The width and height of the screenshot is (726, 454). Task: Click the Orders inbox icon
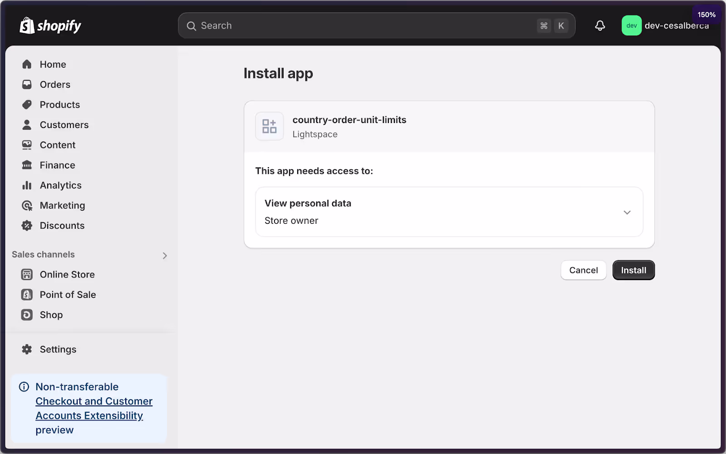tap(27, 84)
